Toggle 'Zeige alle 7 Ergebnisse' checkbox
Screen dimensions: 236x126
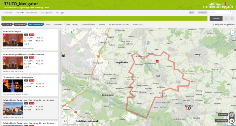point(213,24)
